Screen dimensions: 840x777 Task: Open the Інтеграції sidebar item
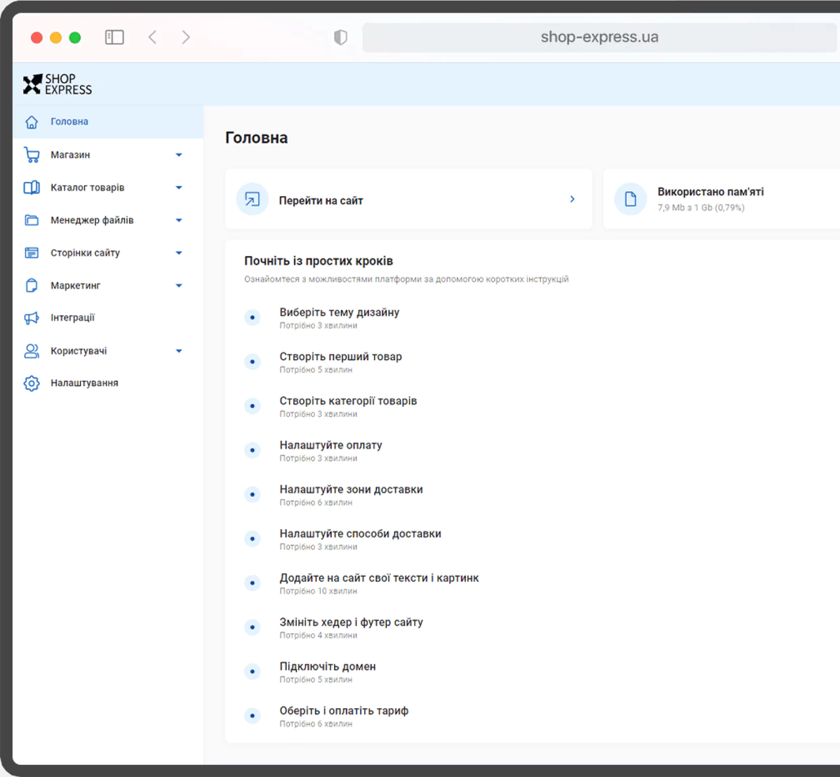[x=108, y=318]
